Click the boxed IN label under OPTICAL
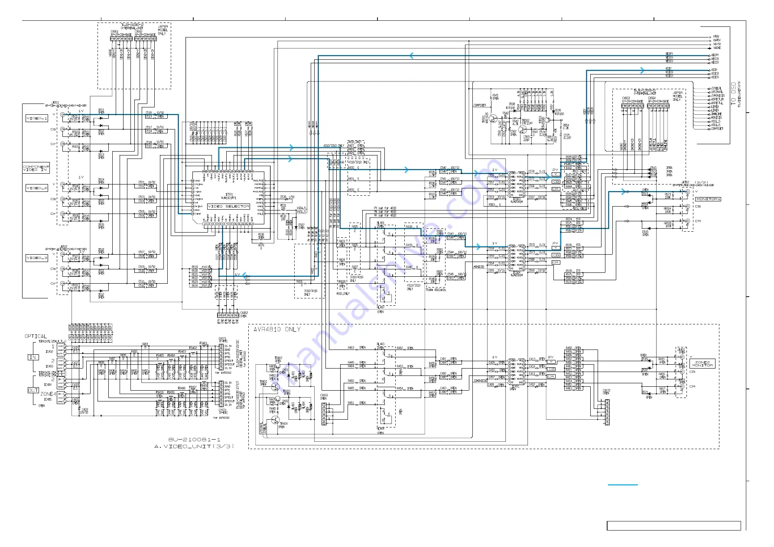The image size is (774, 547). click(x=33, y=357)
